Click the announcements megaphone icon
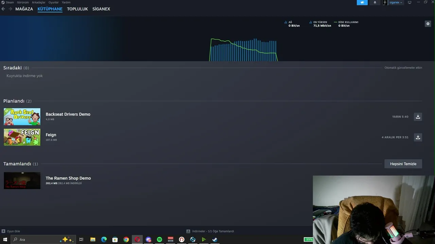This screenshot has height=244, width=435. [362, 2]
